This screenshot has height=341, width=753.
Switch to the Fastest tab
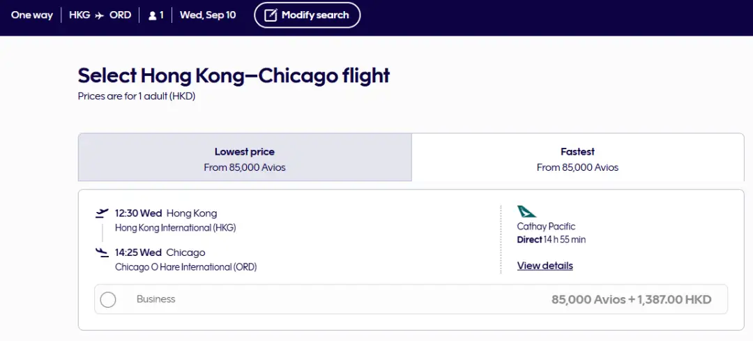(577, 159)
